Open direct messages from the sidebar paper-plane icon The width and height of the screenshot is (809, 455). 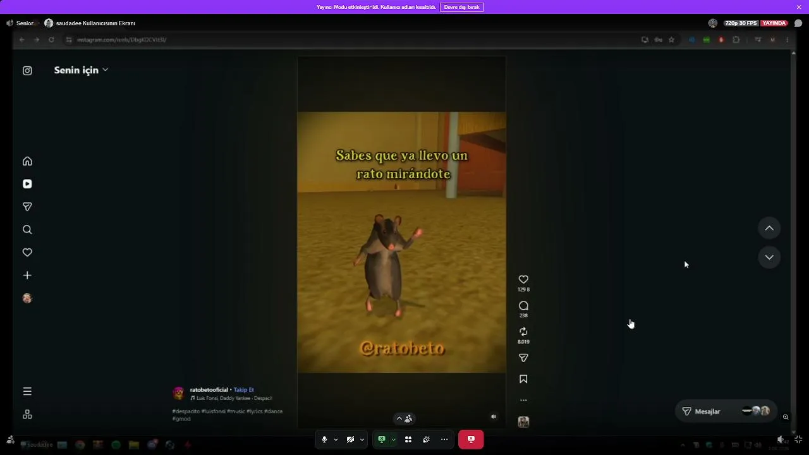[x=27, y=207]
